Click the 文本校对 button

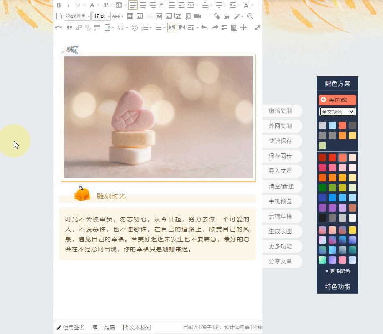click(137, 327)
